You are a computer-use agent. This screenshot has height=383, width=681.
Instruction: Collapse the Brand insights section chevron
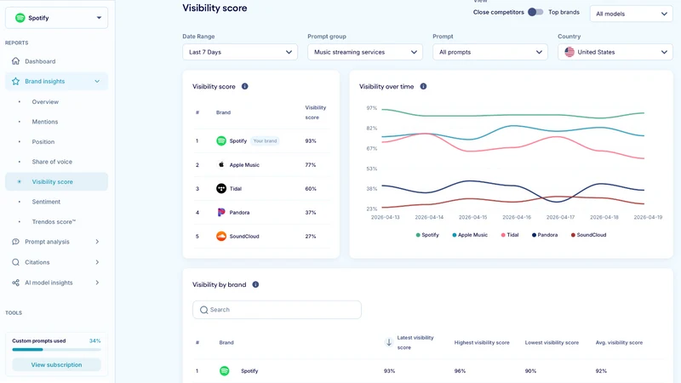point(97,81)
